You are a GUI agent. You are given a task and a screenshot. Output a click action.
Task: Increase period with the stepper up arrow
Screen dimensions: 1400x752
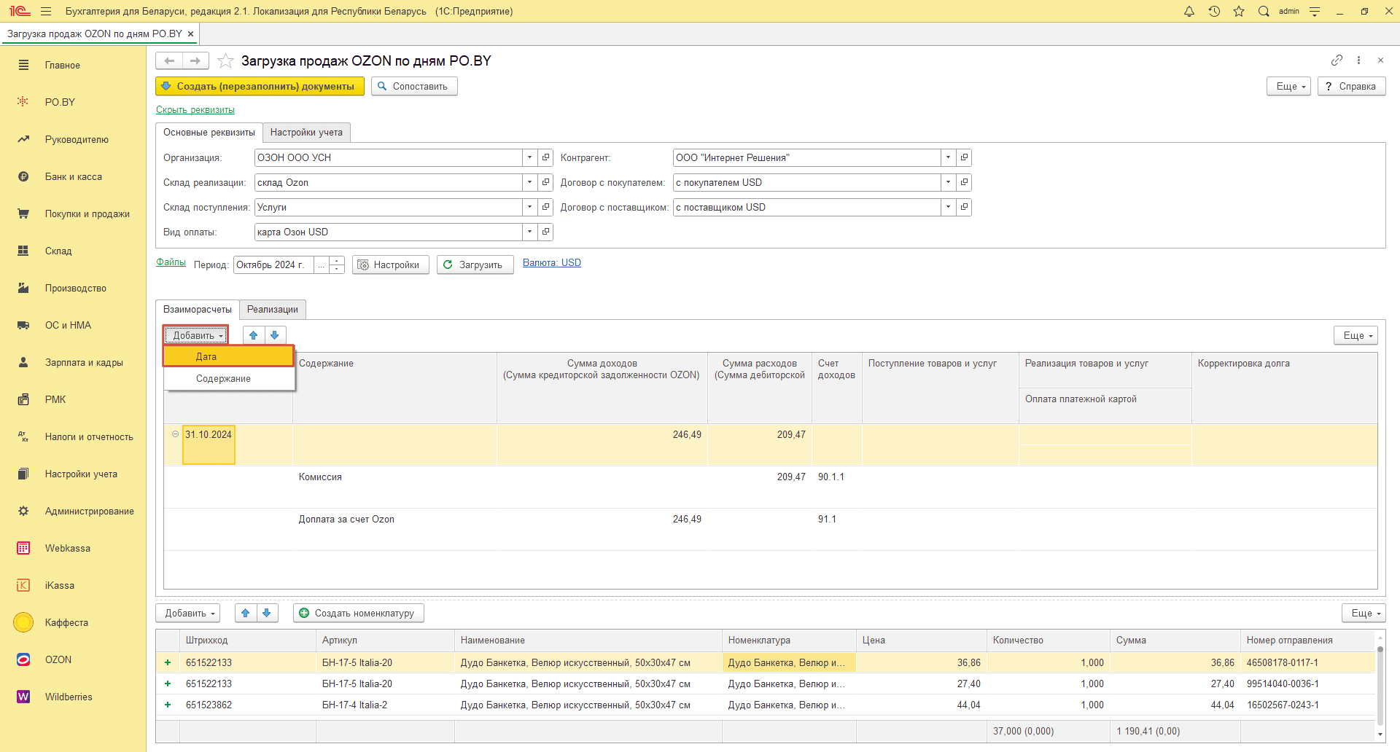[337, 260]
